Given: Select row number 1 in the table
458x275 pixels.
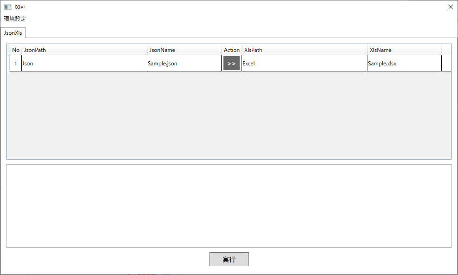Looking at the screenshot, I should 15,63.
